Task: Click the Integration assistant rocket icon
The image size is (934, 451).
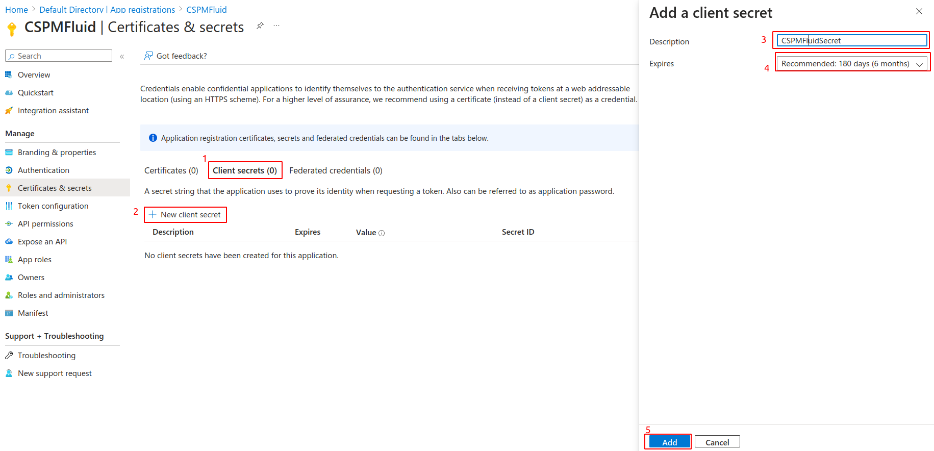Action: (9, 110)
